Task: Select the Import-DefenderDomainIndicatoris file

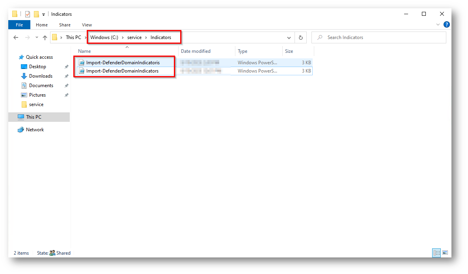Action: [123, 62]
